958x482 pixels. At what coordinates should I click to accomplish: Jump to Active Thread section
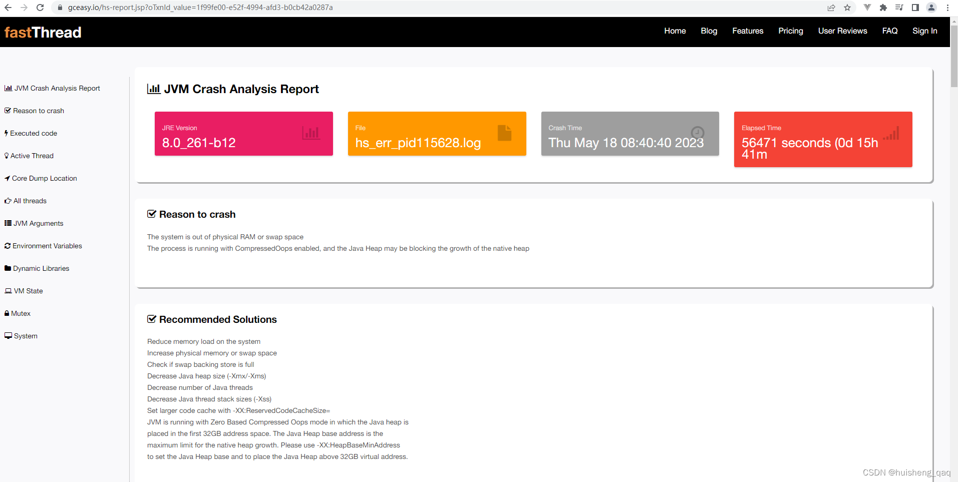[x=29, y=156]
